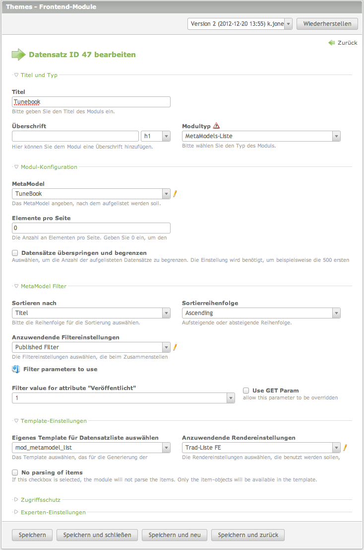
Task: Click the pencil icon beside MetaModel TuneBook
Action: tap(175, 194)
